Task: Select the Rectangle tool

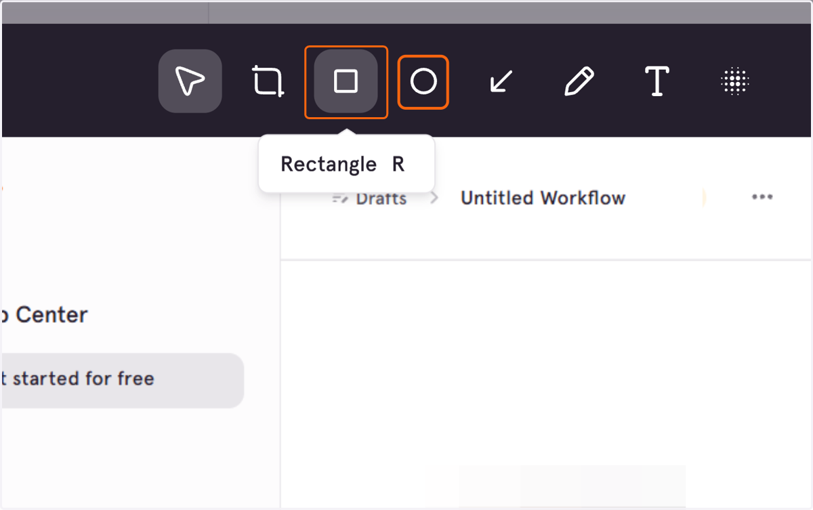Action: (346, 81)
